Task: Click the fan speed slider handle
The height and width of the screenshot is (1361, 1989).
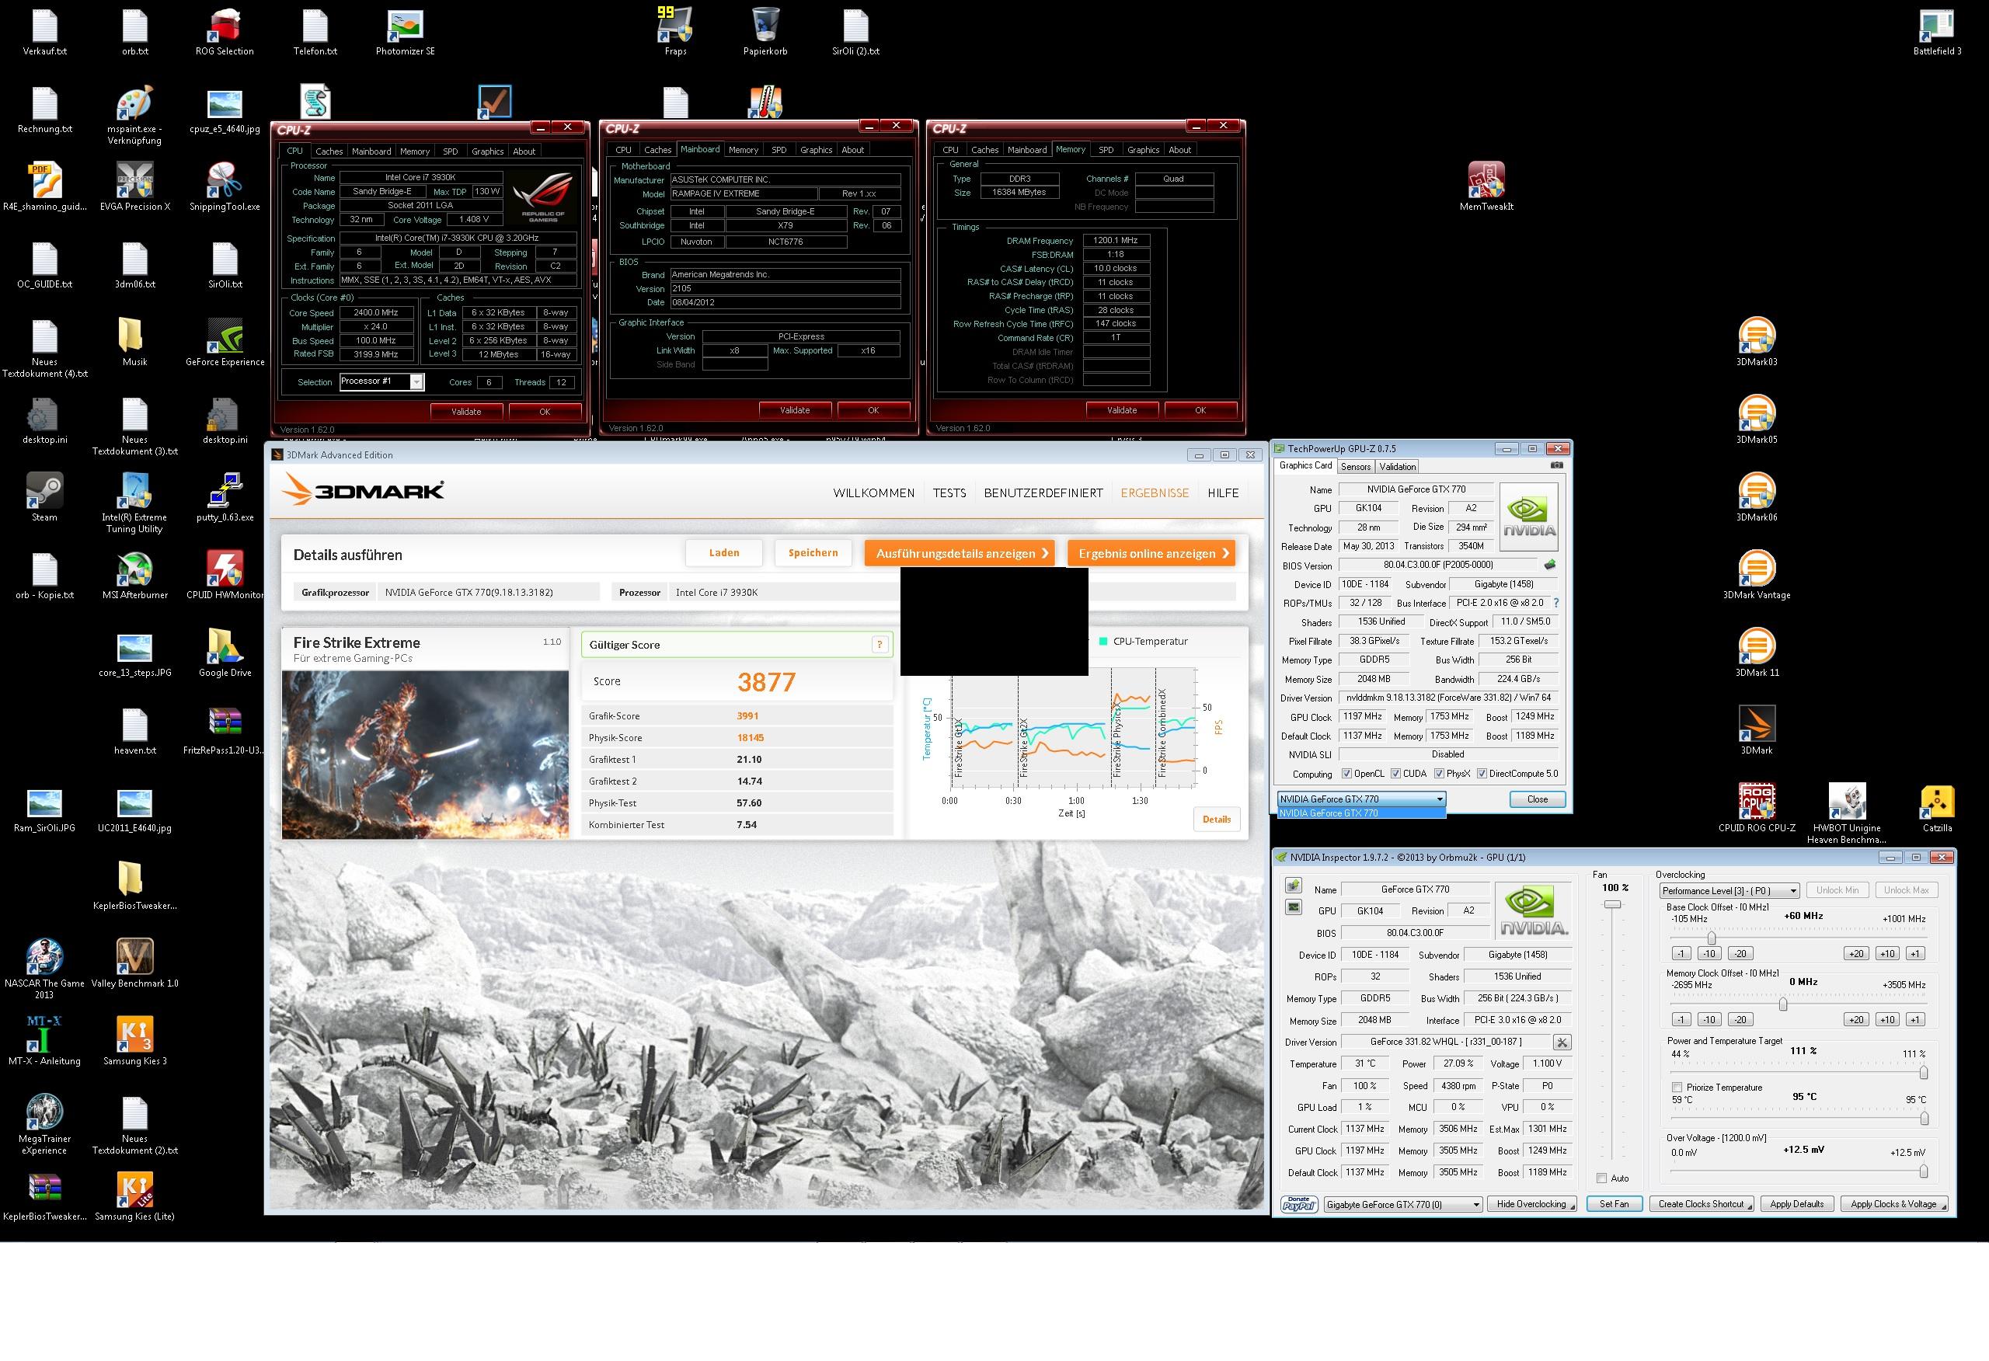Action: (1611, 904)
